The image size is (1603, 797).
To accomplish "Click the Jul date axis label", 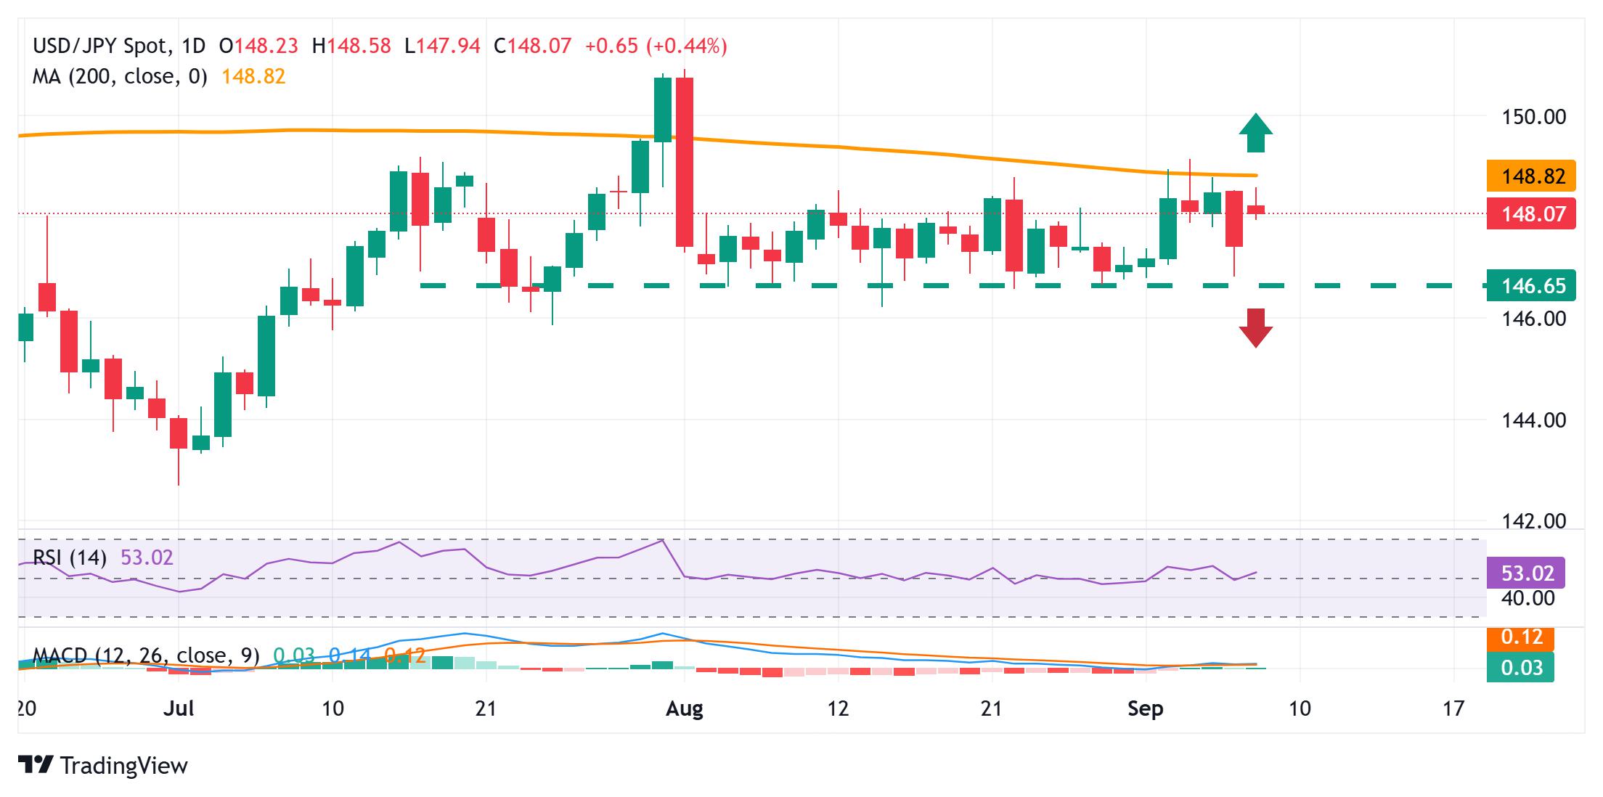I will pyautogui.click(x=179, y=708).
